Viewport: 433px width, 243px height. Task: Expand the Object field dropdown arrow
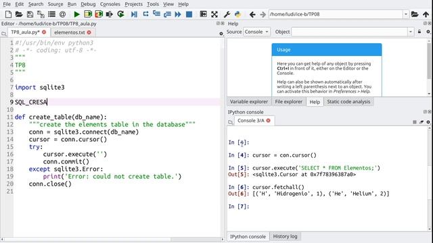click(x=411, y=32)
